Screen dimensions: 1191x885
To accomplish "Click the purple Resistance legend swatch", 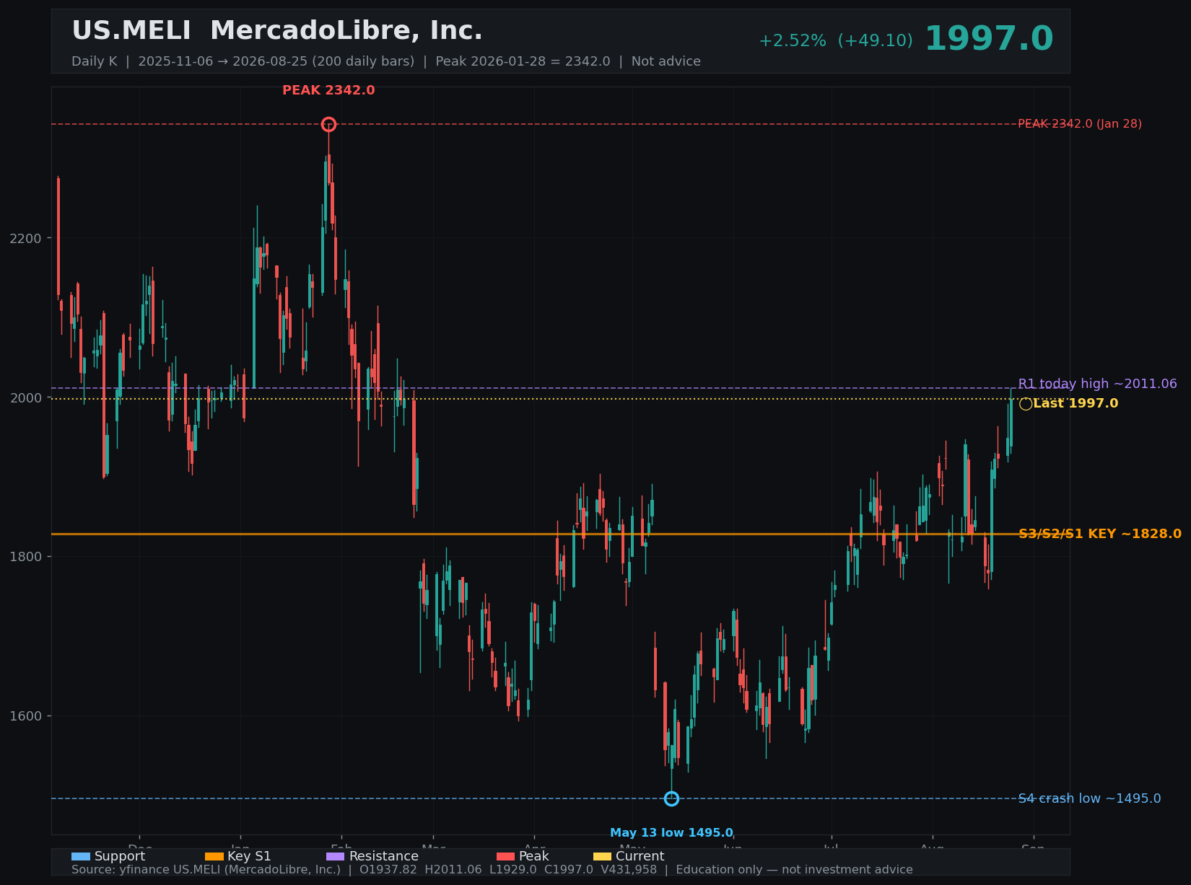I will (x=336, y=857).
